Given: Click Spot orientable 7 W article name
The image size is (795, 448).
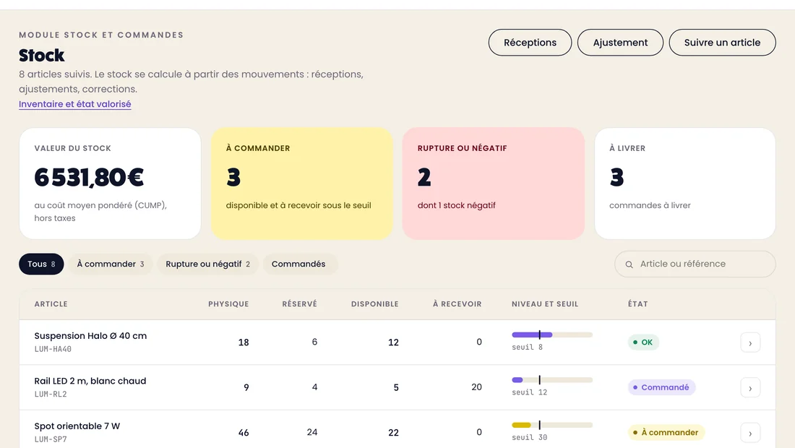Looking at the screenshot, I should pos(77,426).
